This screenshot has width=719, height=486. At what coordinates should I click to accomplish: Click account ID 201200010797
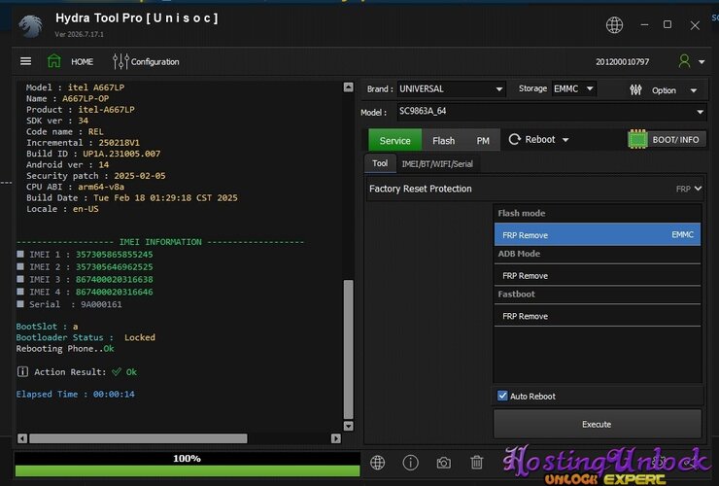tap(622, 62)
